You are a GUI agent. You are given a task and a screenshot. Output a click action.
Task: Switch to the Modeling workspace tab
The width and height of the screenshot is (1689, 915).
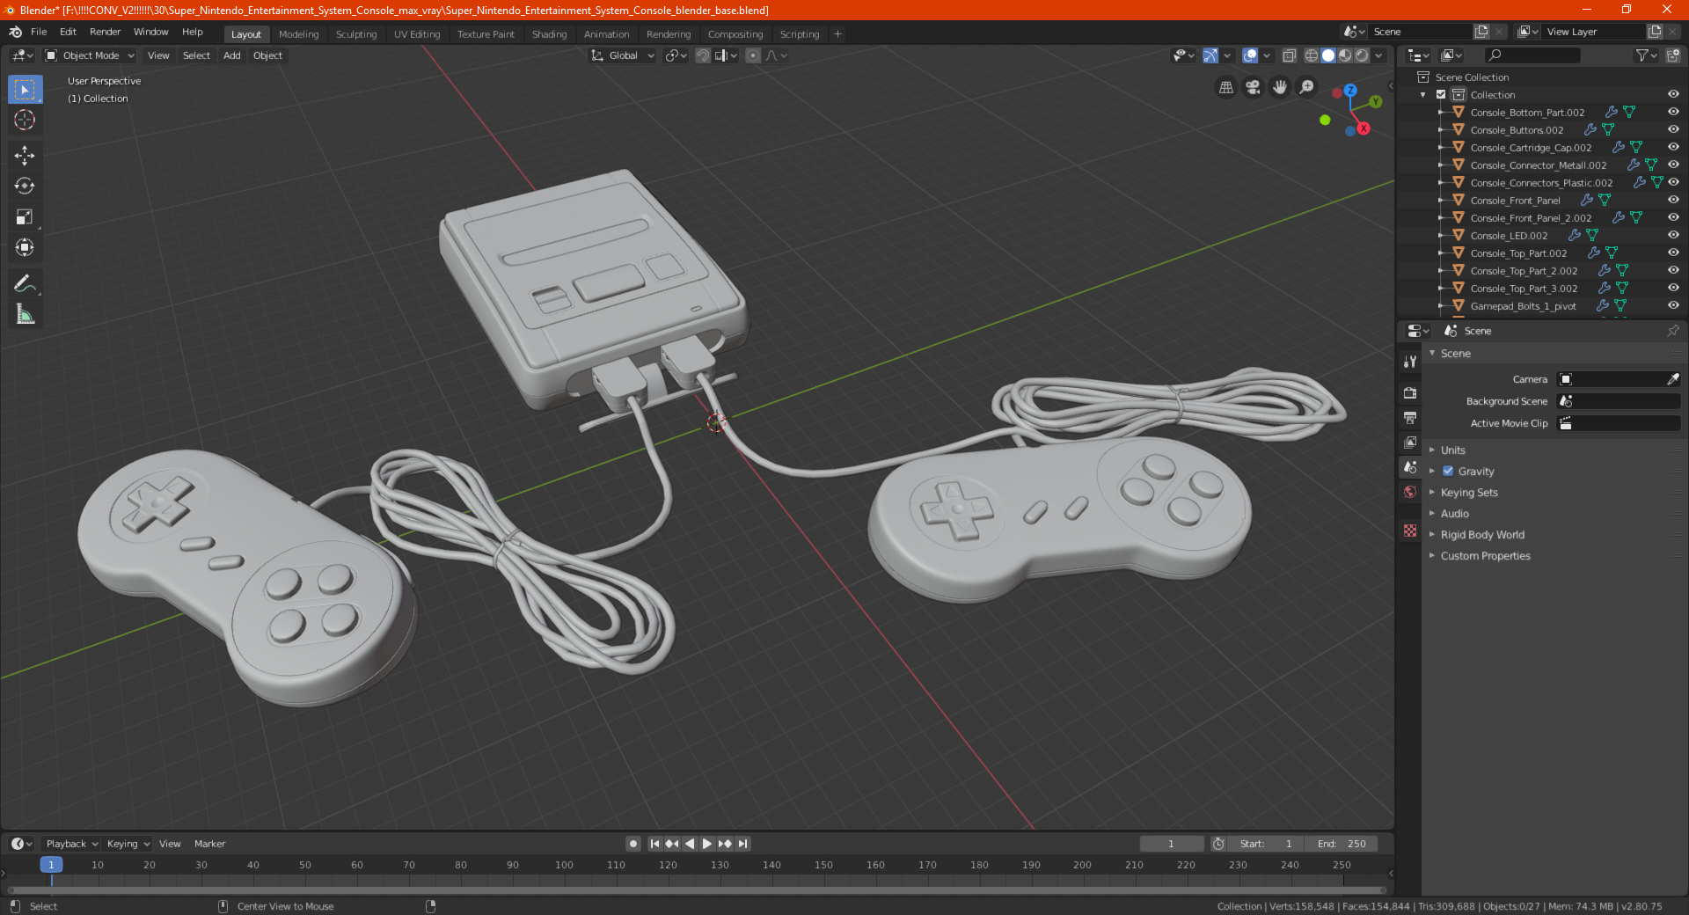click(x=298, y=34)
